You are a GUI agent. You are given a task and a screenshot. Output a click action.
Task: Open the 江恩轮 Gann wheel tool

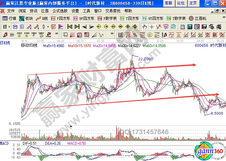[x=197, y=19]
